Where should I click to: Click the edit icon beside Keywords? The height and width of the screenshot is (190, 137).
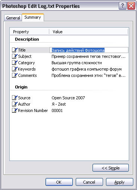tap(15, 69)
